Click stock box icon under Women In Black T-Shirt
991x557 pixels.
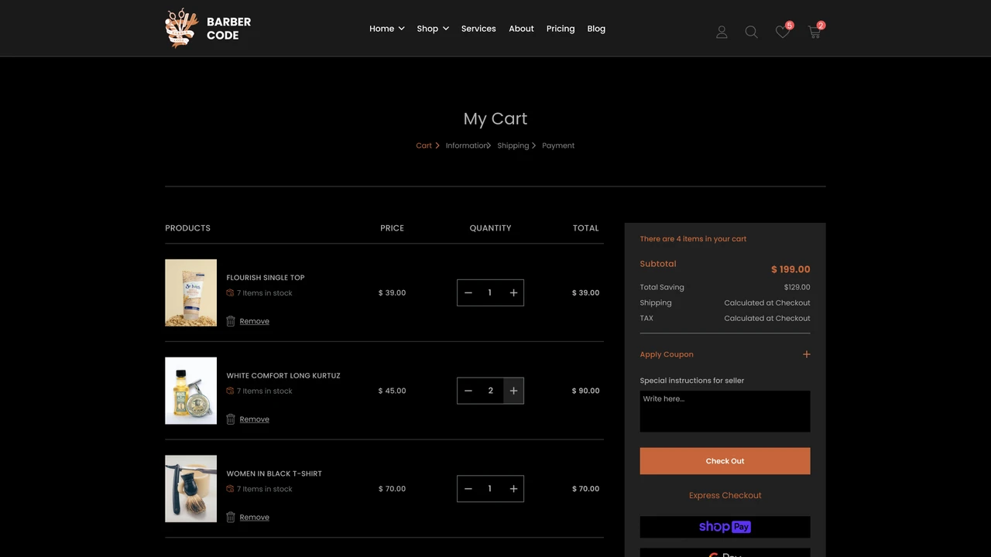[230, 489]
